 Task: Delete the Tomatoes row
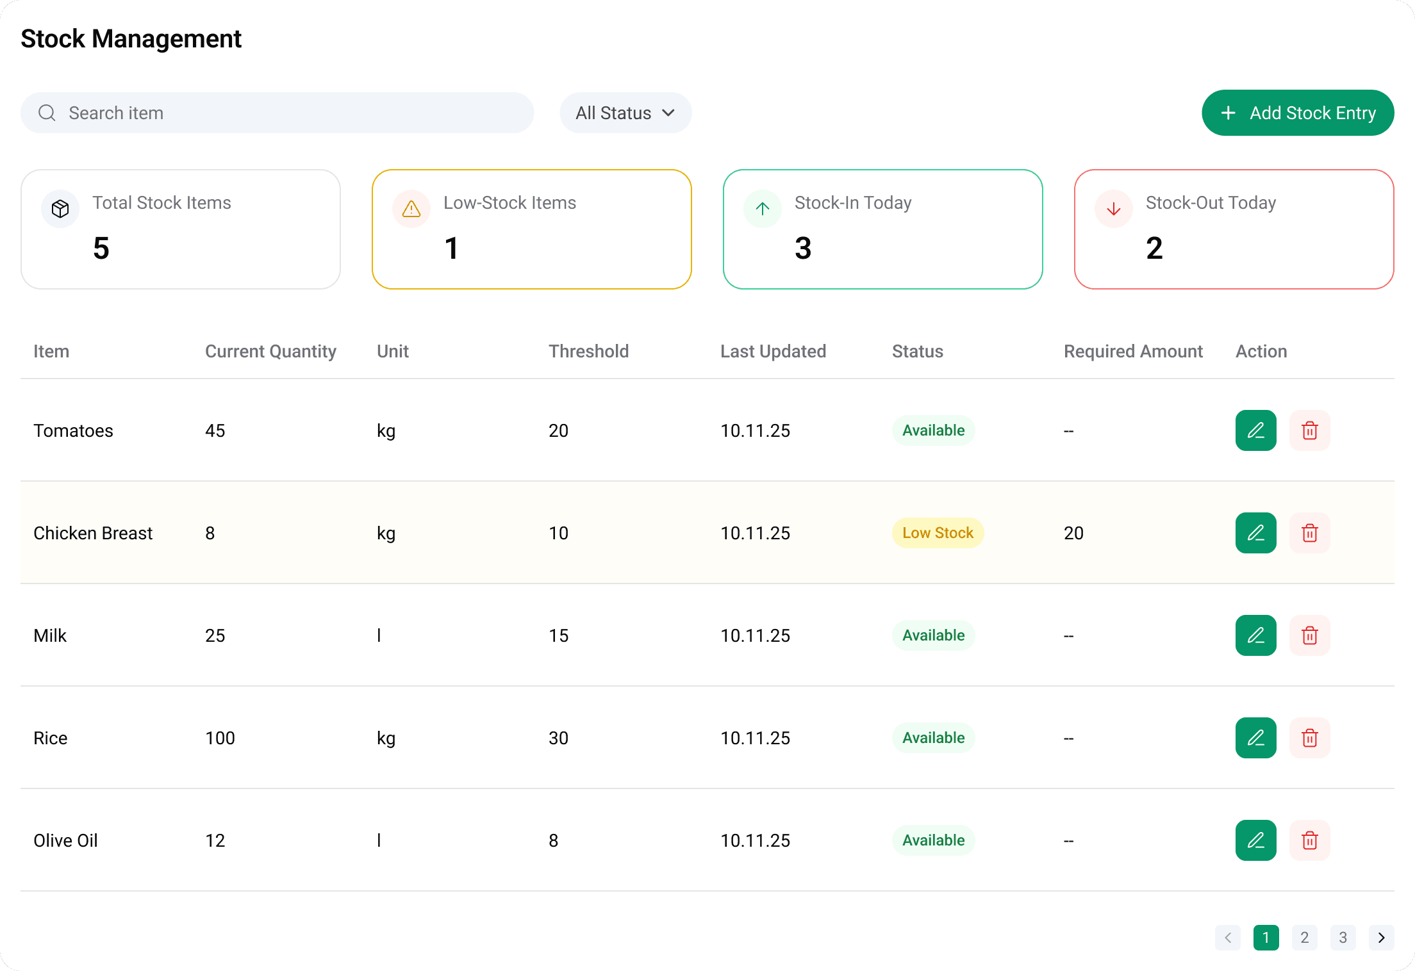(x=1309, y=430)
